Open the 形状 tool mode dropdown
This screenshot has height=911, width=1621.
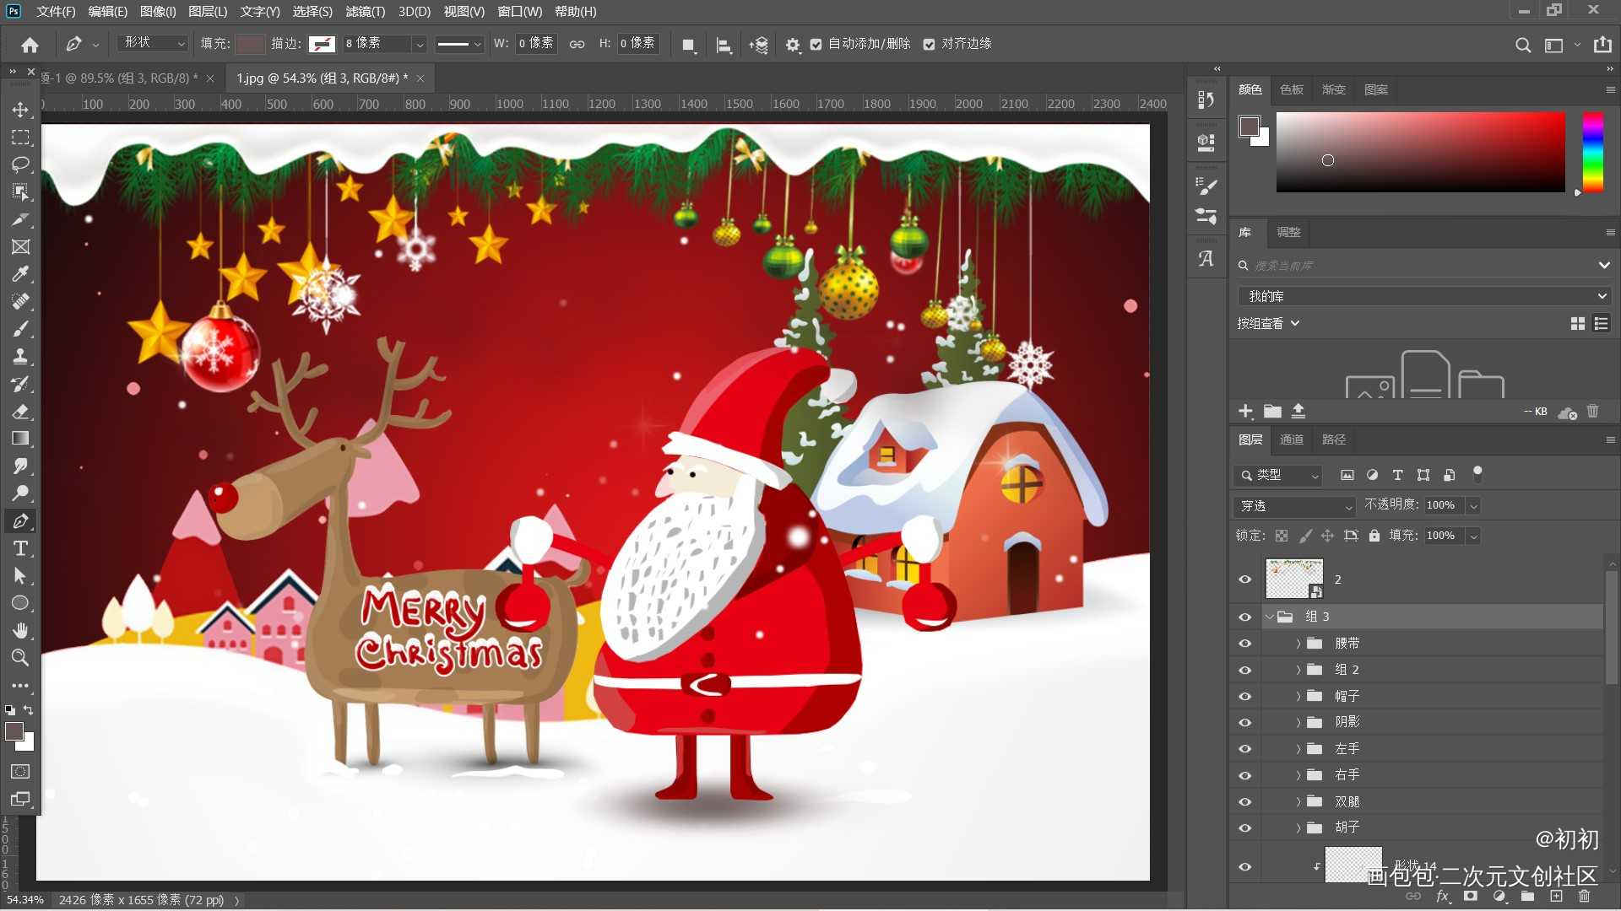(153, 43)
